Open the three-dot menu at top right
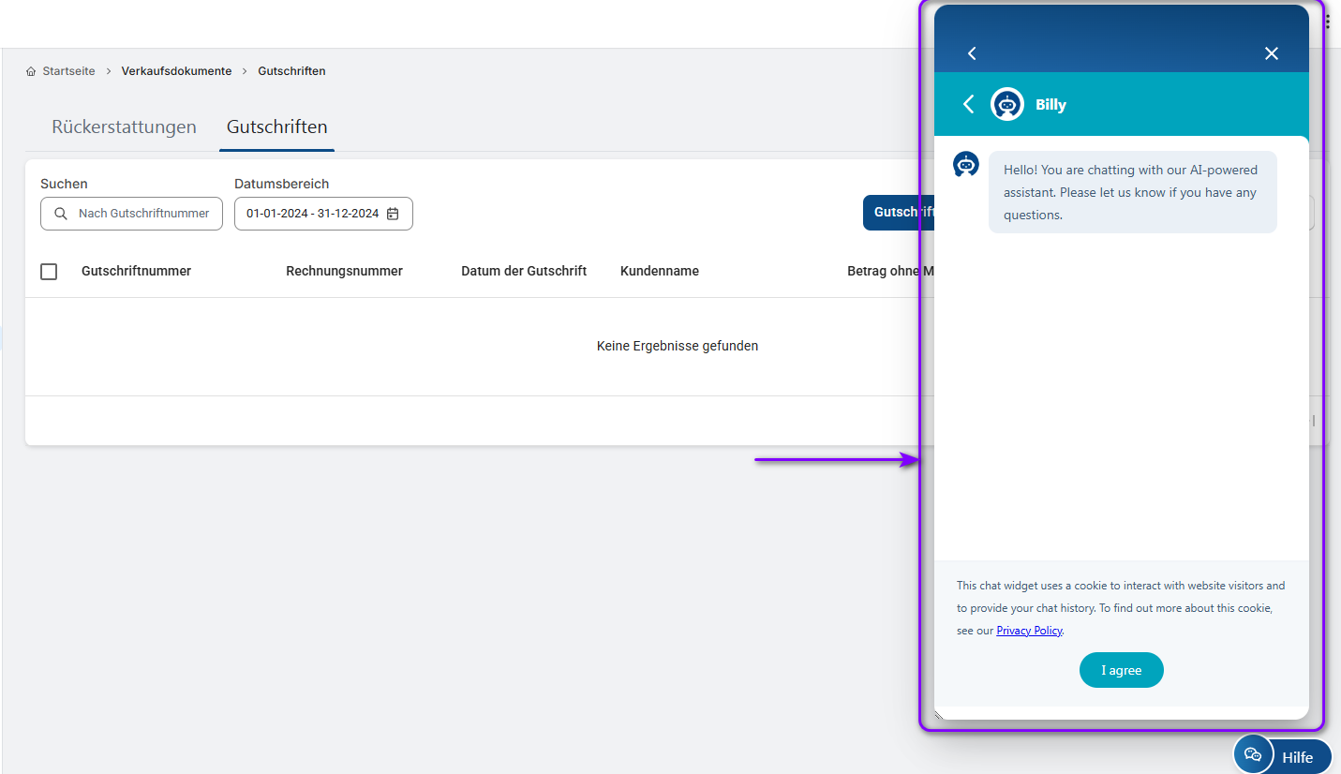1341x774 pixels. pyautogui.click(x=1327, y=22)
